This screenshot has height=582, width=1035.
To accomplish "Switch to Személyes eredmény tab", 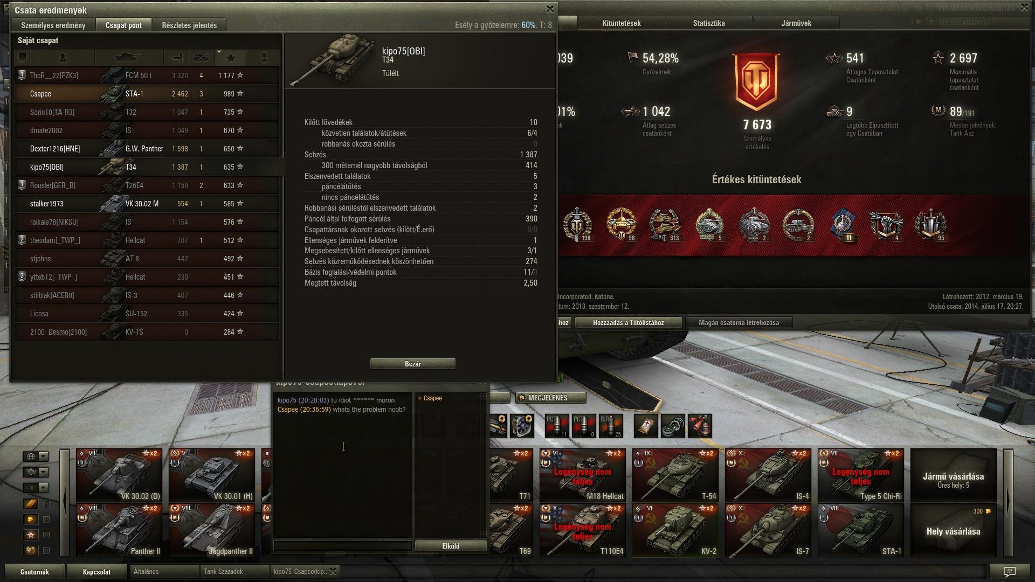I will point(53,25).
